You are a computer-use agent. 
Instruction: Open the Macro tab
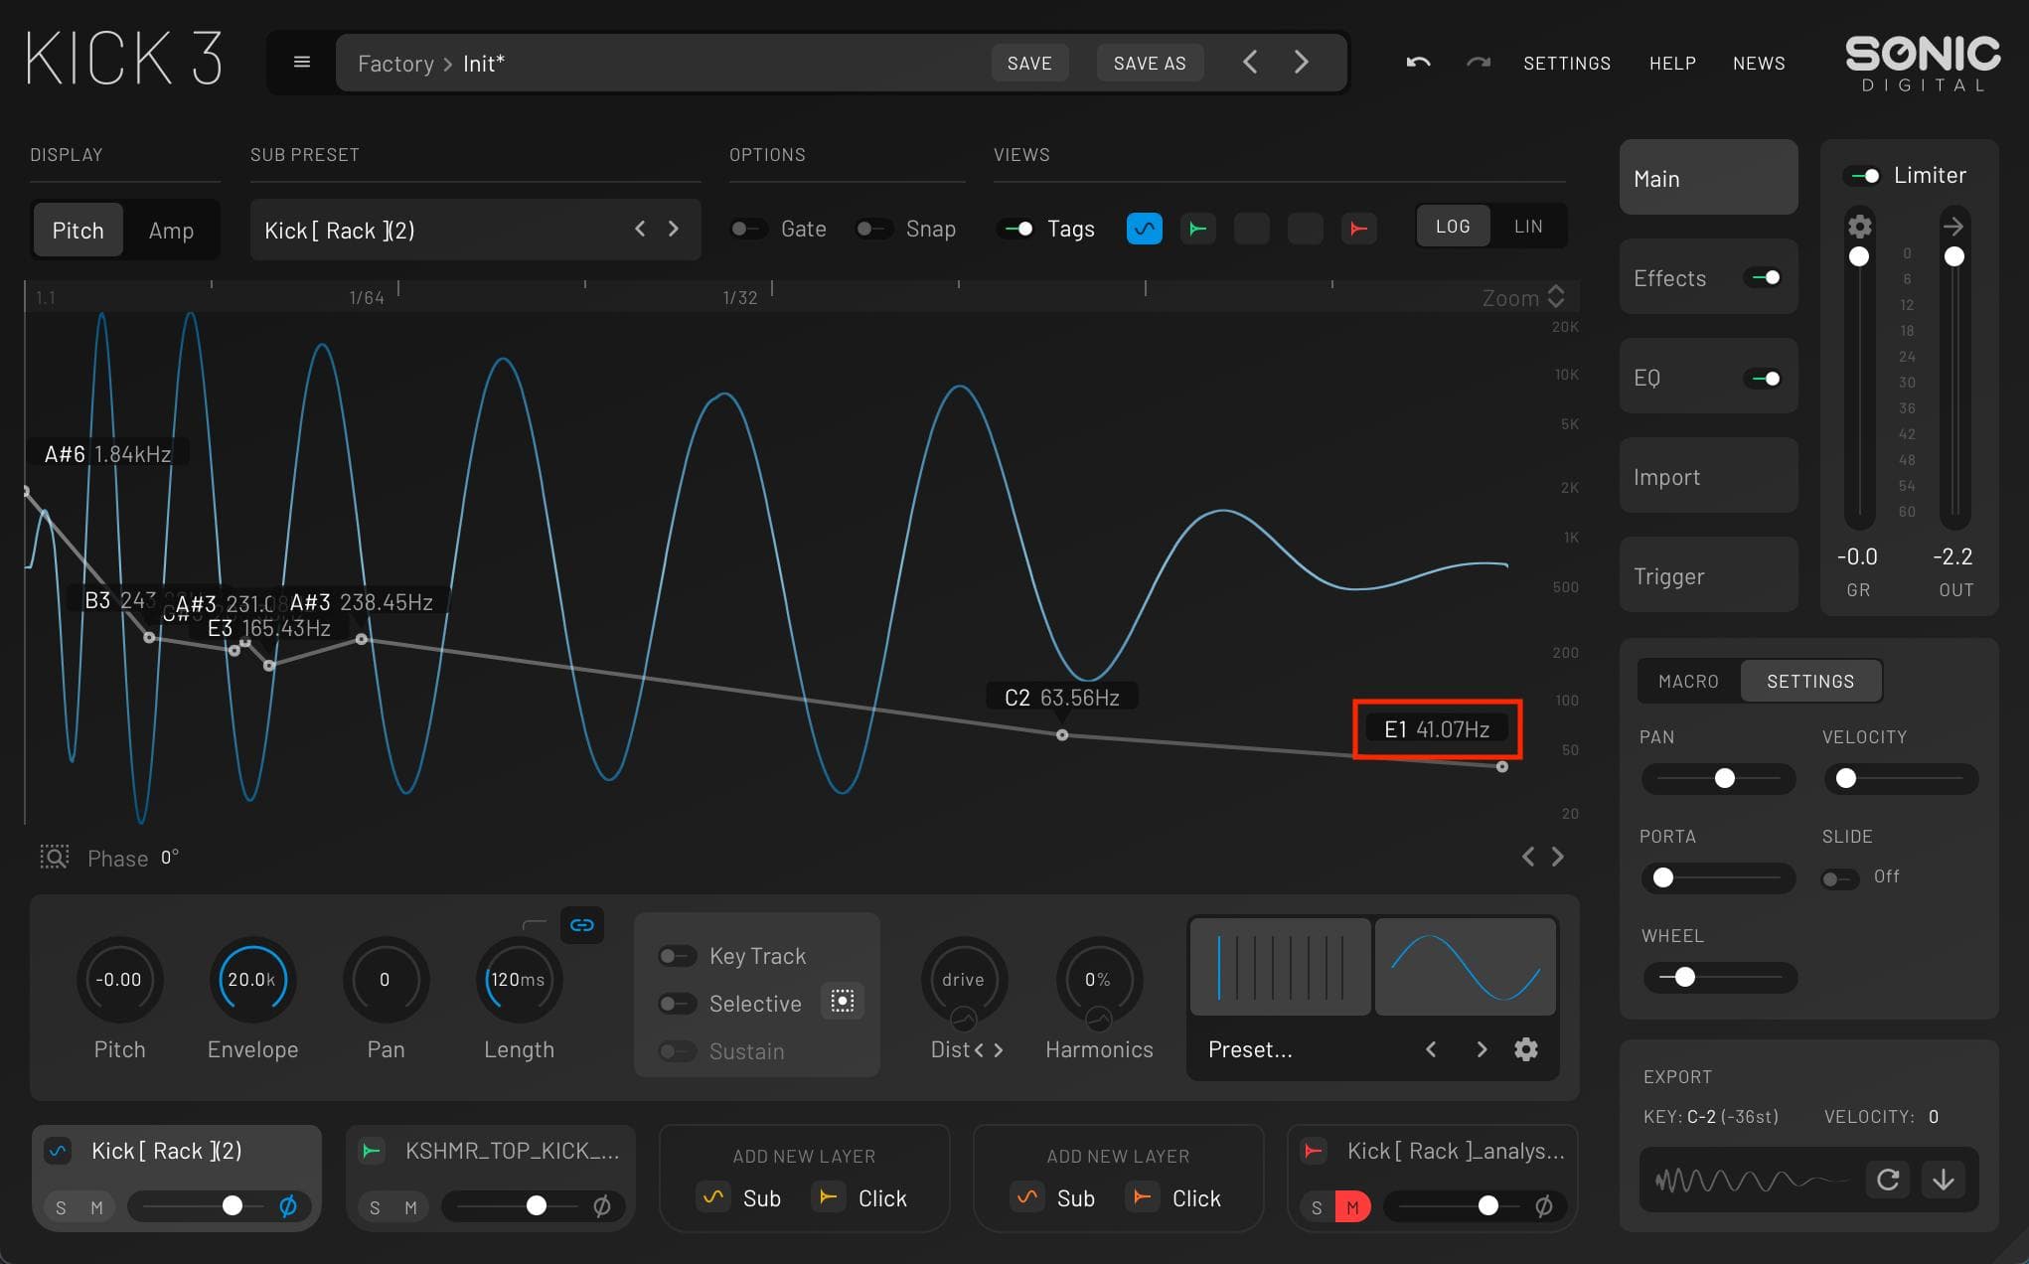(1688, 681)
